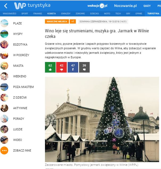Viewport: 161px width, 169px height.
Task: Go to the Nocowanie.pl link
Action: click(x=125, y=6)
